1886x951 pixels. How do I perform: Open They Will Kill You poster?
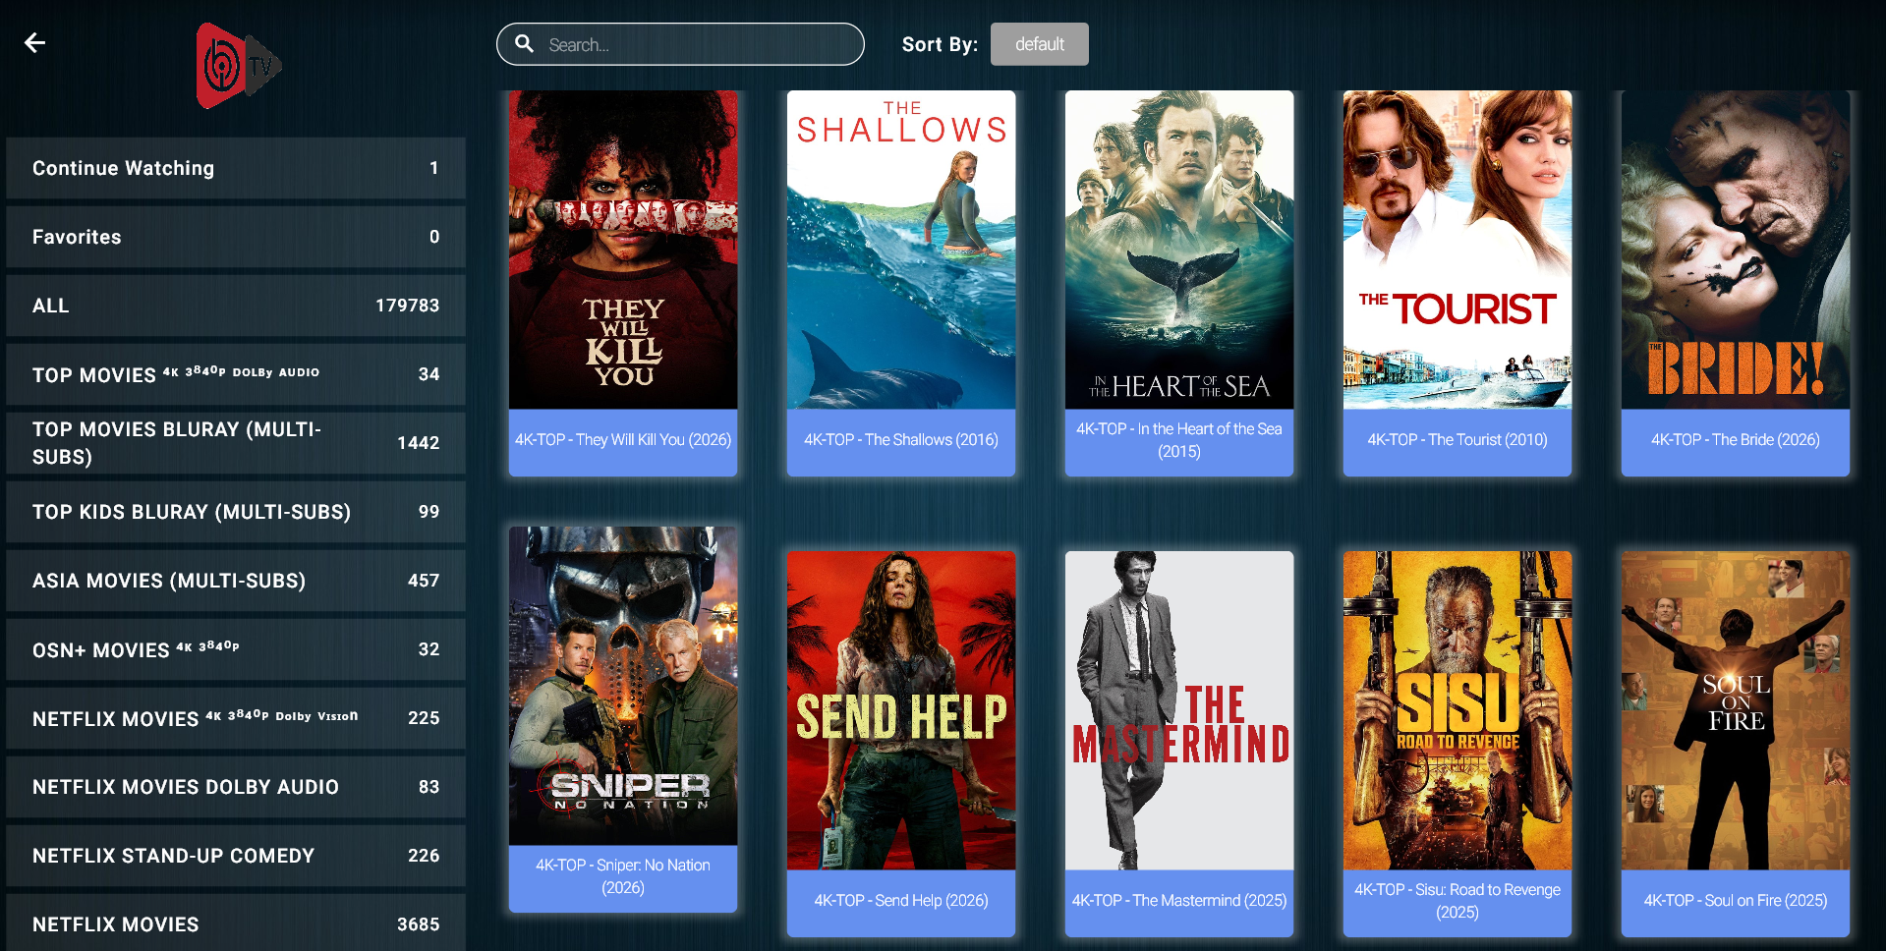623,250
